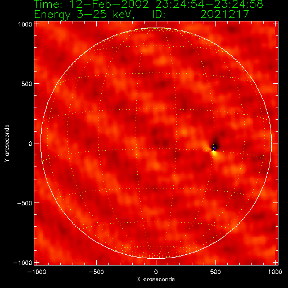Click the 0 label on X axis
The height and width of the screenshot is (288, 288).
pyautogui.click(x=156, y=272)
